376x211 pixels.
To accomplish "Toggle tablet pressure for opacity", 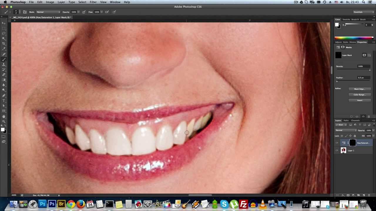I will tap(84, 12).
